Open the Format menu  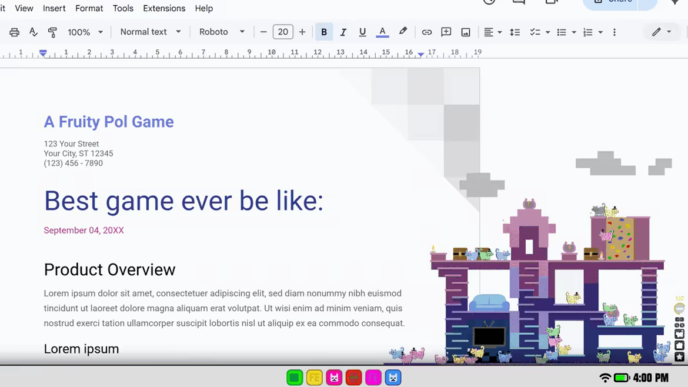click(89, 8)
